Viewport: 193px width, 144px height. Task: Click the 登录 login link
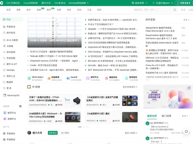pos(183,10)
